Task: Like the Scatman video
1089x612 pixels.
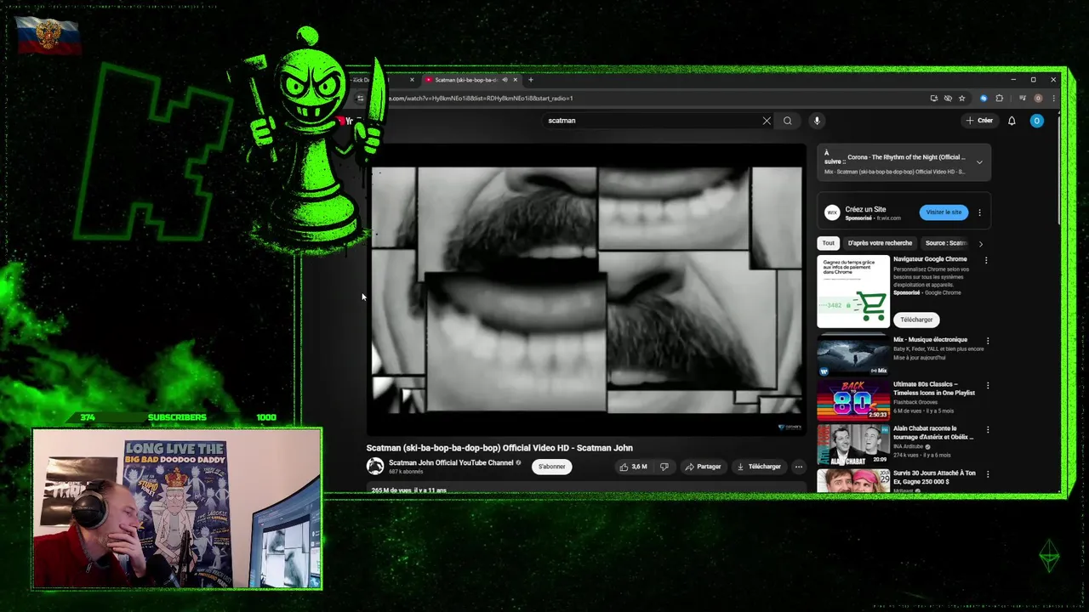Action: click(633, 467)
